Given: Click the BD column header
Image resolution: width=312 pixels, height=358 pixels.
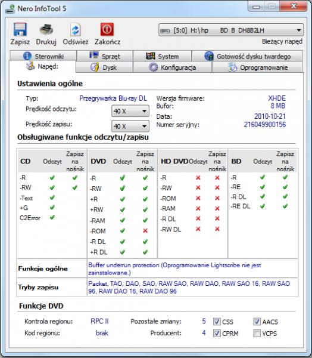Looking at the screenshot, I should 236,161.
